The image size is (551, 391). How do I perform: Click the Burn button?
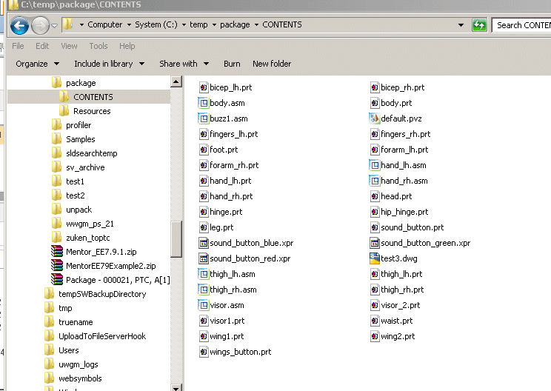click(x=232, y=64)
